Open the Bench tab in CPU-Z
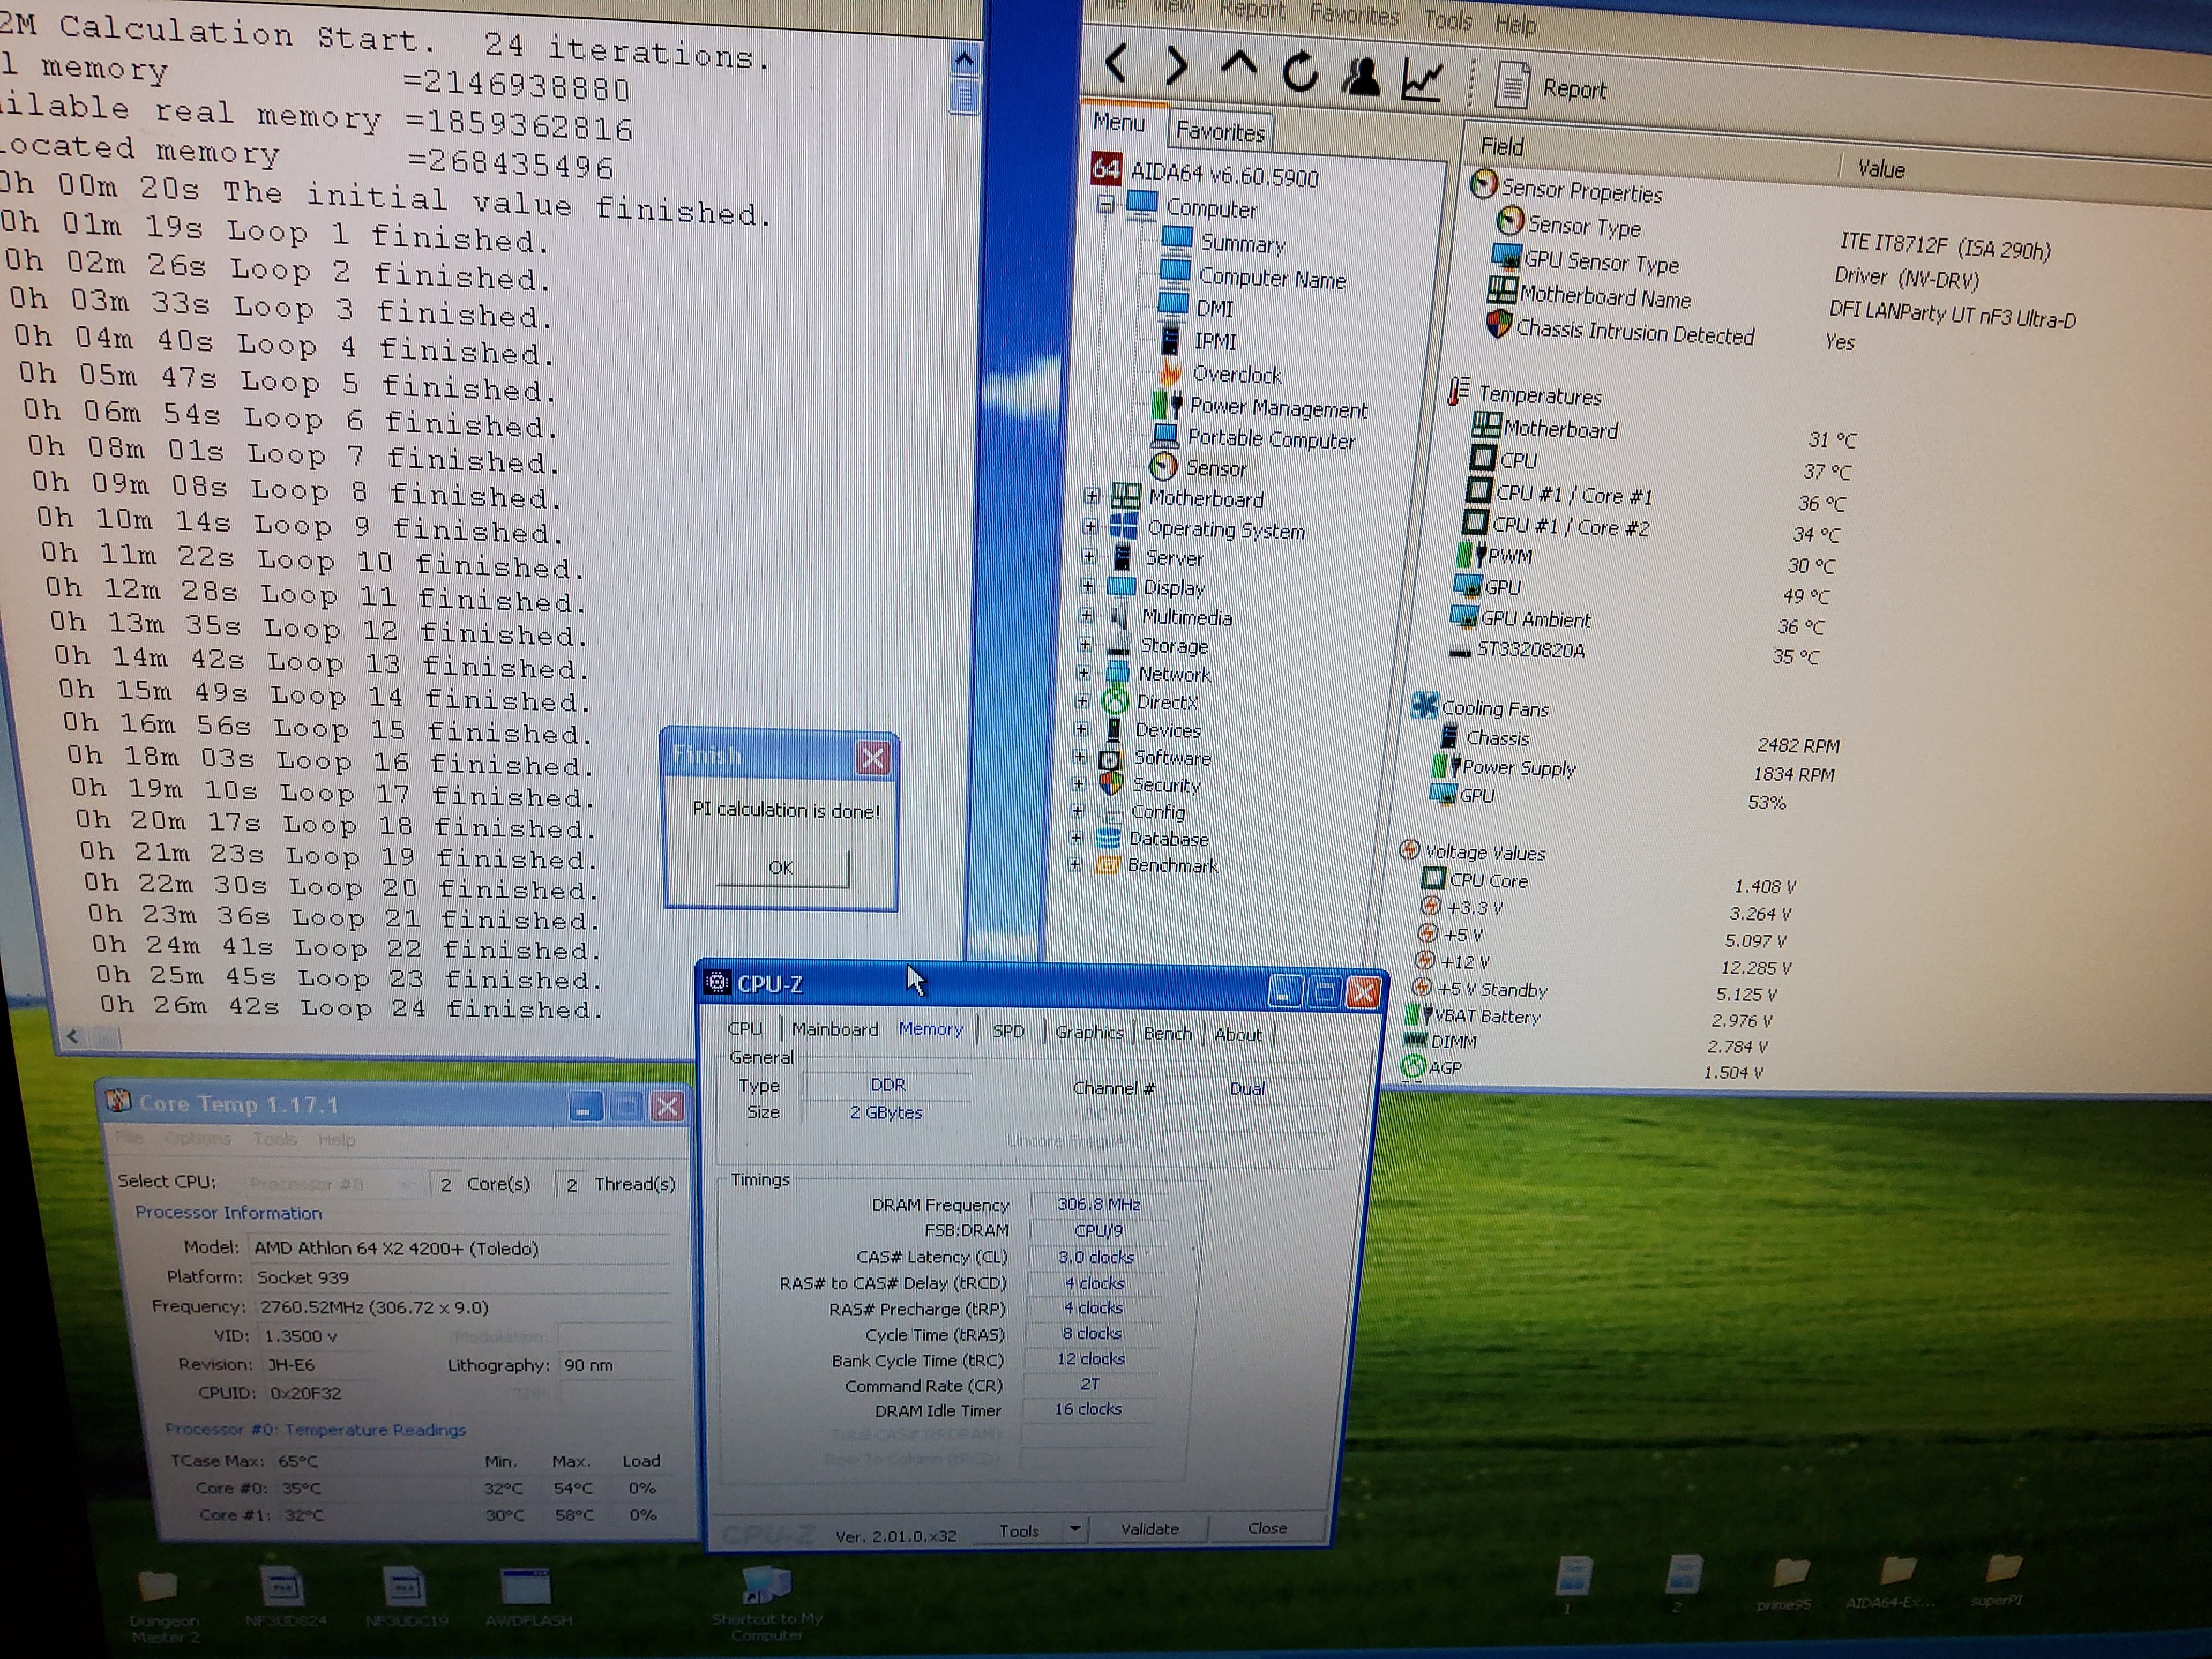The width and height of the screenshot is (2212, 1659). (x=1168, y=1033)
